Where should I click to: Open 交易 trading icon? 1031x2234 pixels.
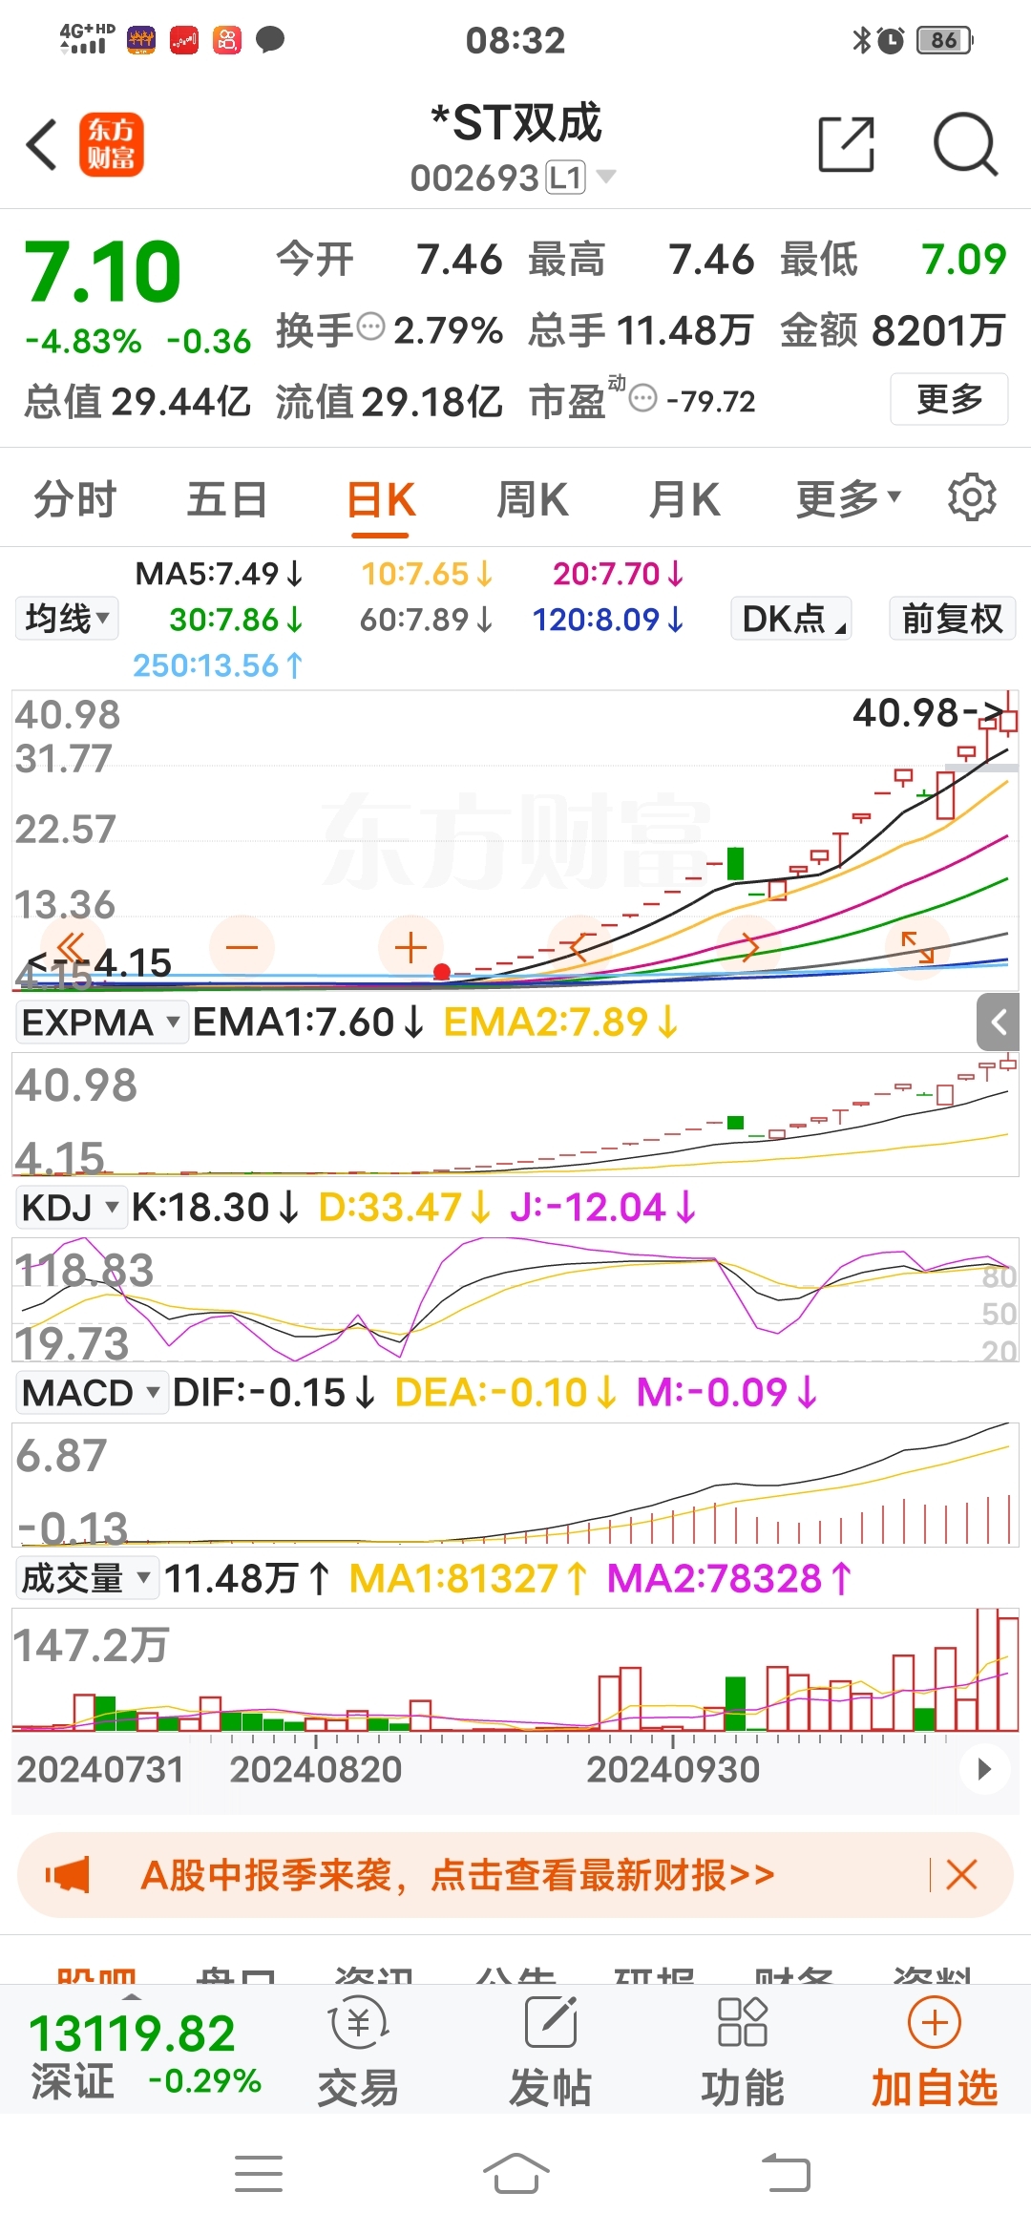click(x=358, y=2053)
